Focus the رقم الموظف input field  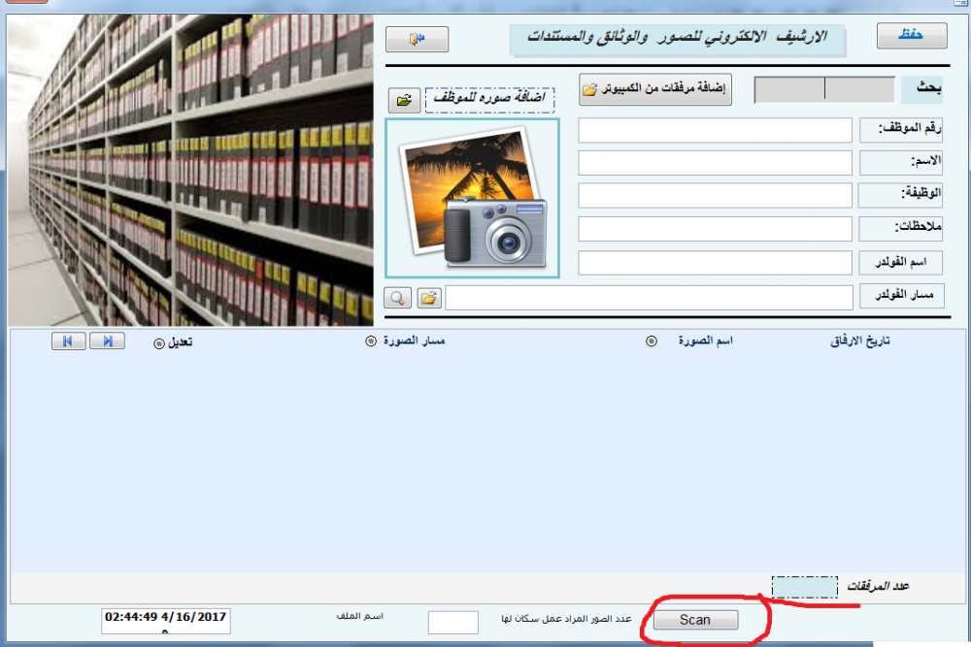715,130
